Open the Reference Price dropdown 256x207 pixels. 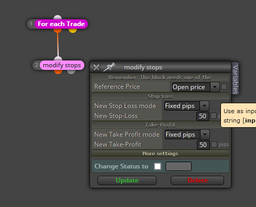[x=196, y=87]
